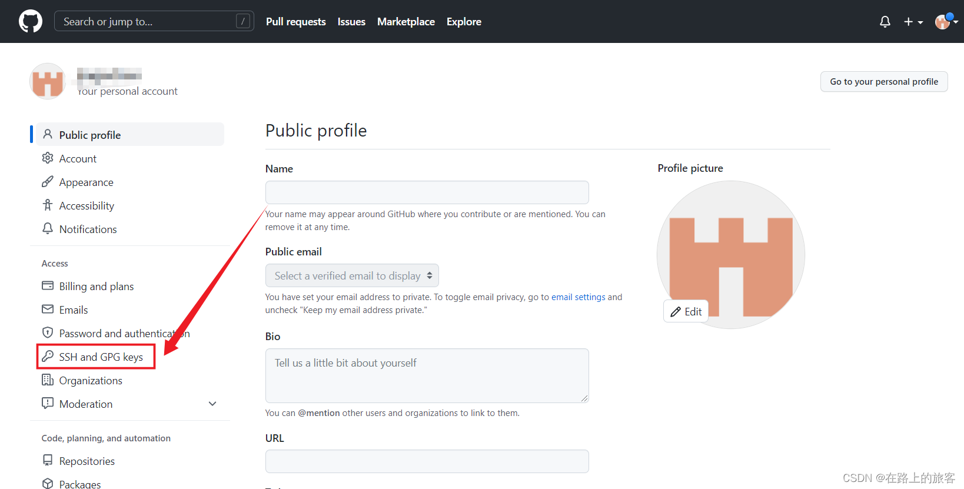This screenshot has height=489, width=964.
Task: Open Explore in top navigation
Action: pyautogui.click(x=464, y=22)
